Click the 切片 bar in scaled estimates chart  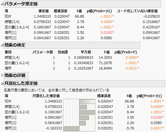(x=87, y=102)
